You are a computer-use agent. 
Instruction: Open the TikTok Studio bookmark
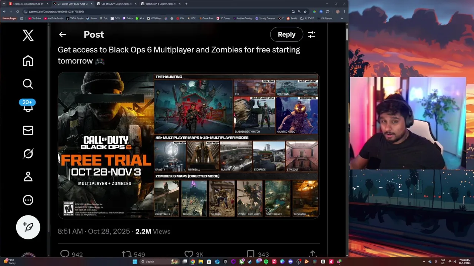point(74,18)
